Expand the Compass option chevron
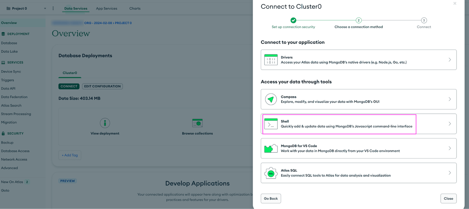 tap(450, 99)
